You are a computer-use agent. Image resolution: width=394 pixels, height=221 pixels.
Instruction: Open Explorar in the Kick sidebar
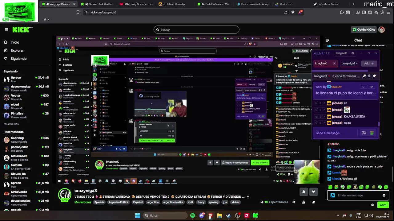(17, 50)
